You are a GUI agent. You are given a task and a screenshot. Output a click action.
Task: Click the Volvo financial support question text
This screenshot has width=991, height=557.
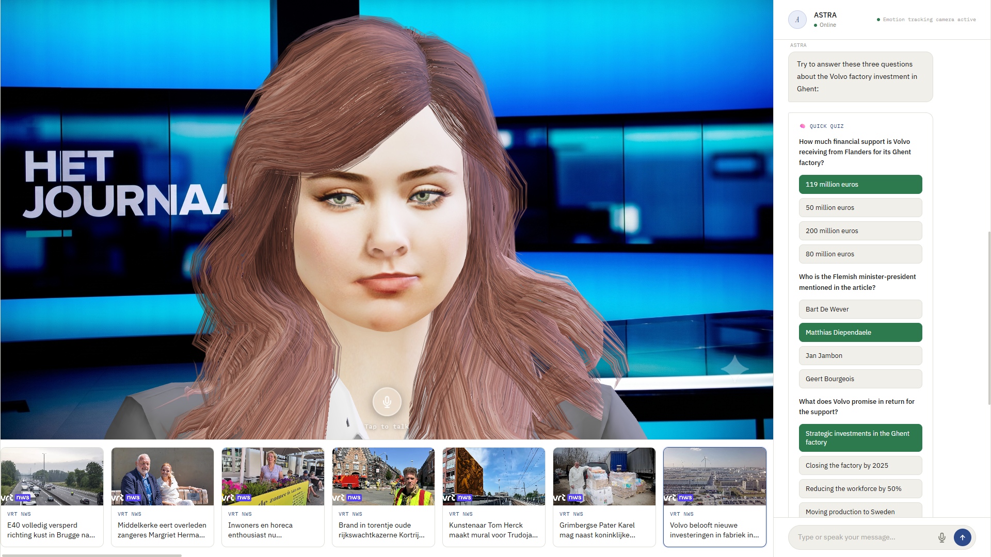point(855,152)
